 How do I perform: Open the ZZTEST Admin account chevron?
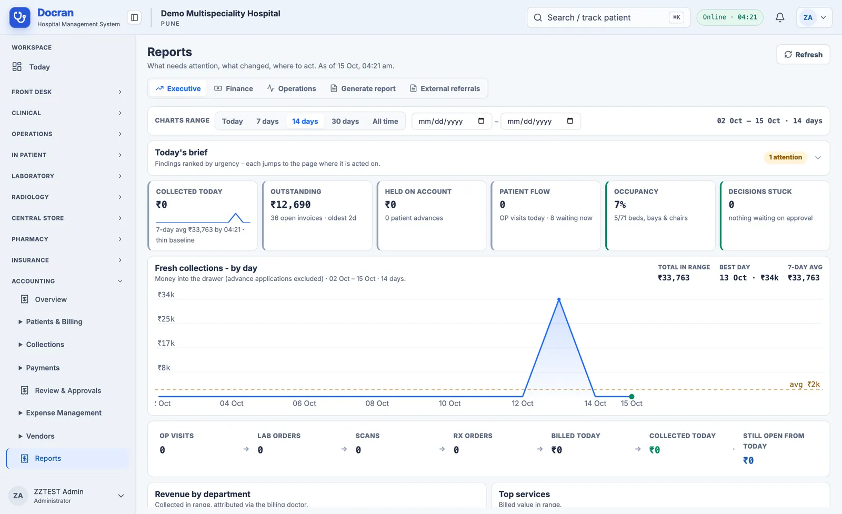[x=121, y=496]
